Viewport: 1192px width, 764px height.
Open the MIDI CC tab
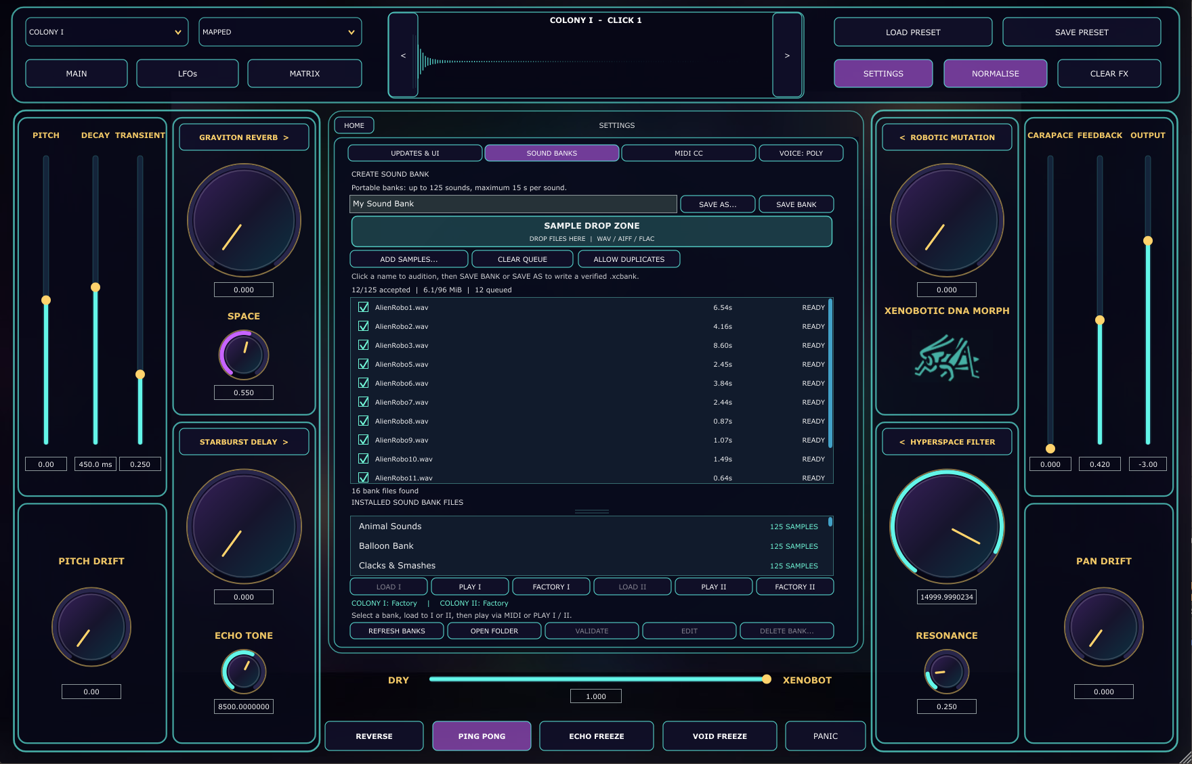coord(689,153)
